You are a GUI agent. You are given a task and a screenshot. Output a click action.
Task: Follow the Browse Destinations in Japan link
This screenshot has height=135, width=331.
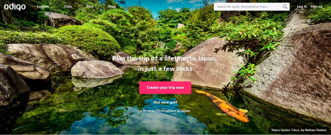[x=166, y=110]
